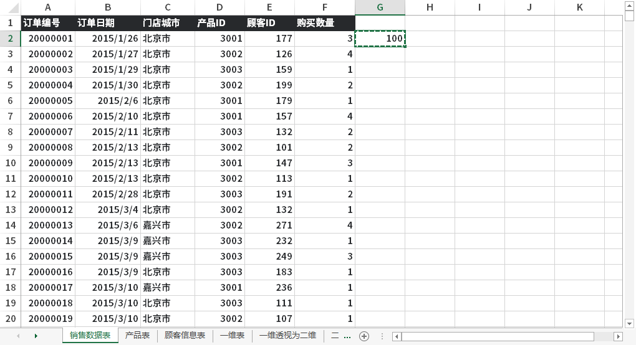636x345 pixels.
Task: Select order number cell 20000006
Action: point(48,116)
